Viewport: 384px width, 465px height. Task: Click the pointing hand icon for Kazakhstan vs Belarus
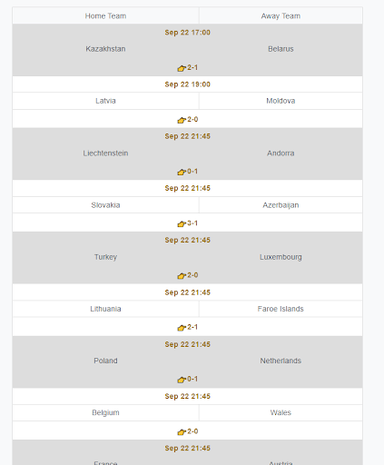click(182, 68)
